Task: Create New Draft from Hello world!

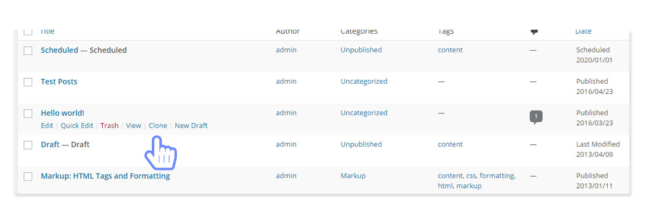Action: [x=191, y=125]
